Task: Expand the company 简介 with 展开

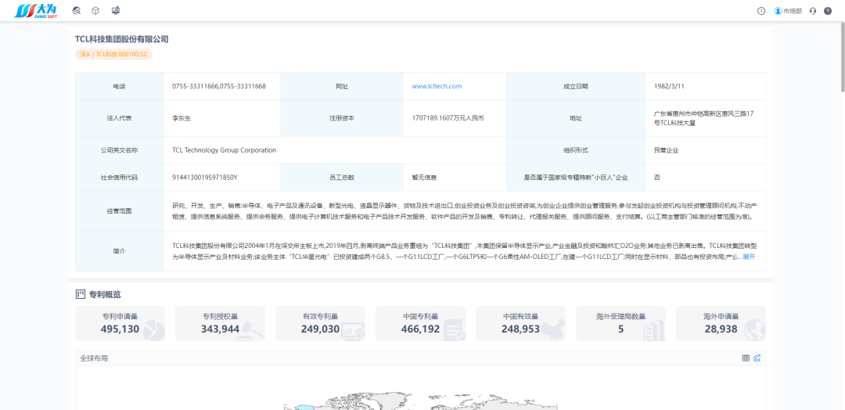Action: (x=749, y=257)
